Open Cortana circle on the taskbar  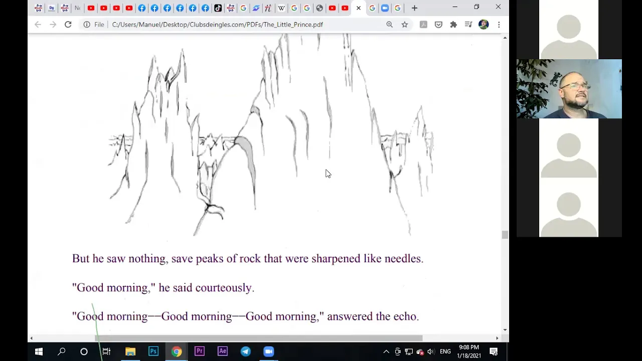84,351
